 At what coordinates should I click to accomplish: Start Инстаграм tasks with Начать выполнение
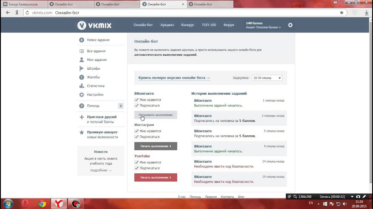coord(156,146)
